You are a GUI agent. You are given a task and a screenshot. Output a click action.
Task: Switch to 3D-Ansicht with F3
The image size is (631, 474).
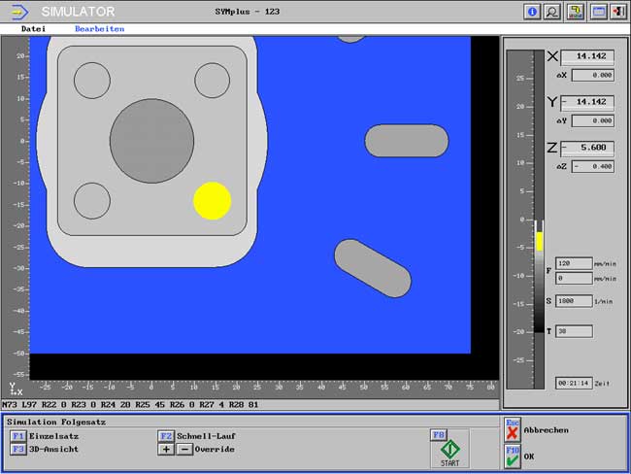(17, 449)
